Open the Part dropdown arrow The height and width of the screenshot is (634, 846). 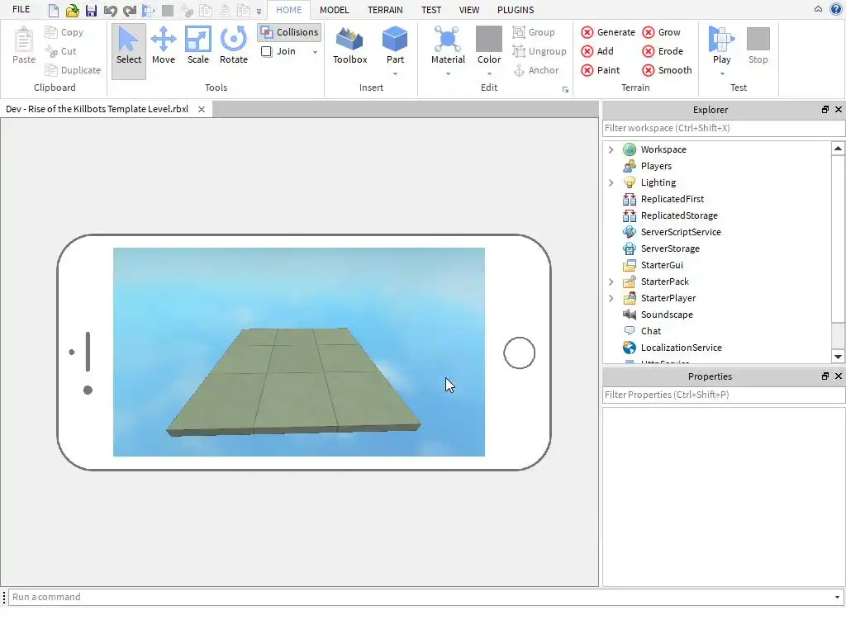click(x=395, y=73)
